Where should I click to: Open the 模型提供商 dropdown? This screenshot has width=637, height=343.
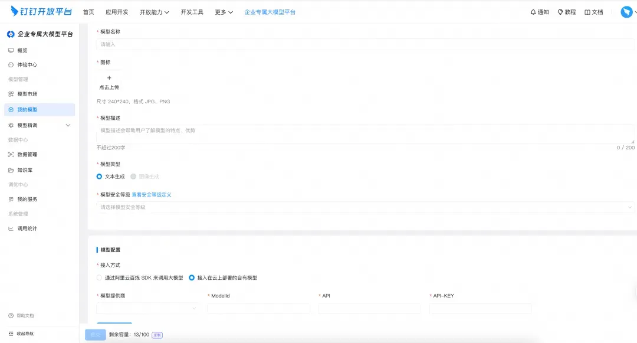point(147,308)
